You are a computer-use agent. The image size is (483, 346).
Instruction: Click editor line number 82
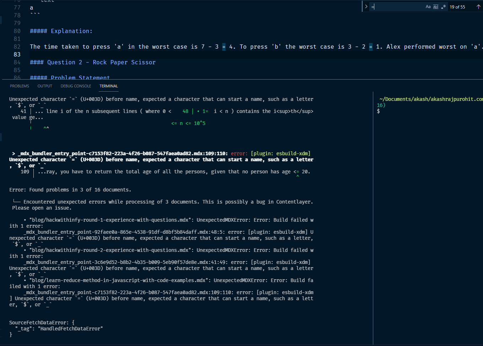pyautogui.click(x=17, y=47)
